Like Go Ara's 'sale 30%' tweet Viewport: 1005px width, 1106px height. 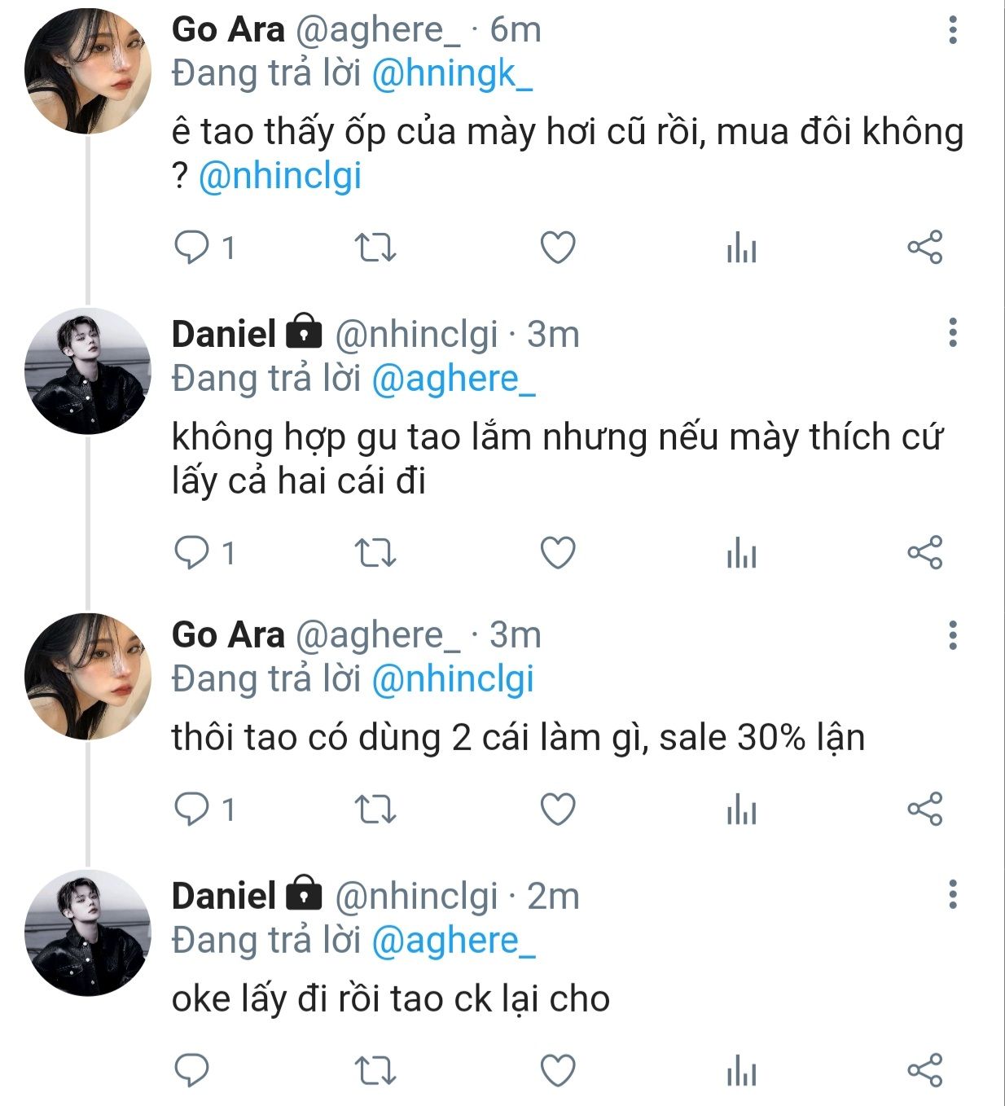click(559, 810)
